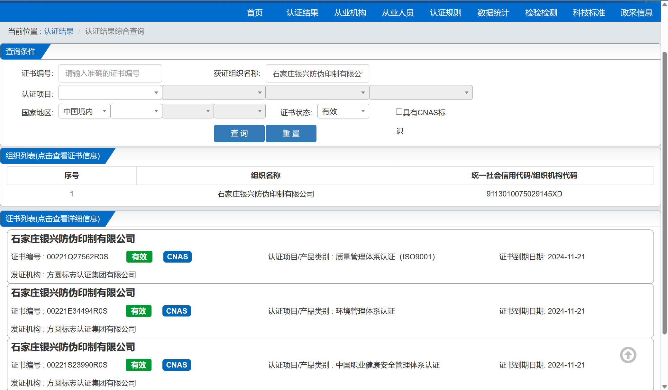Click CNAS badge for certificate 00221E34494R0S
Viewport: 668px width, 390px height.
click(177, 311)
